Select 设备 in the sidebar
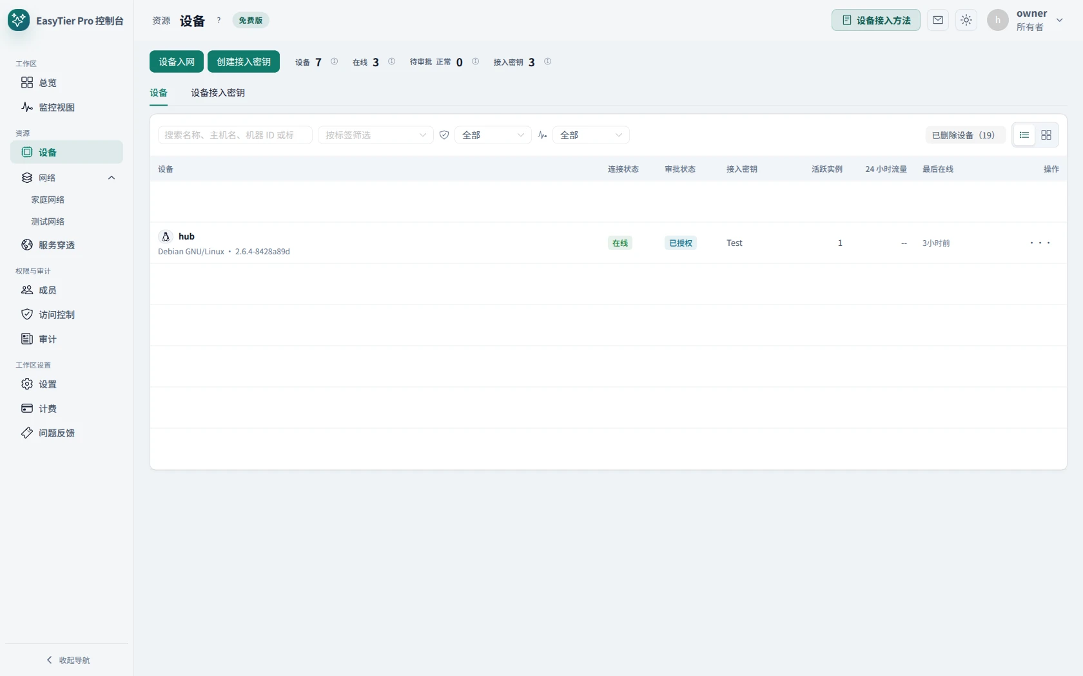This screenshot has width=1083, height=676. pyautogui.click(x=66, y=152)
